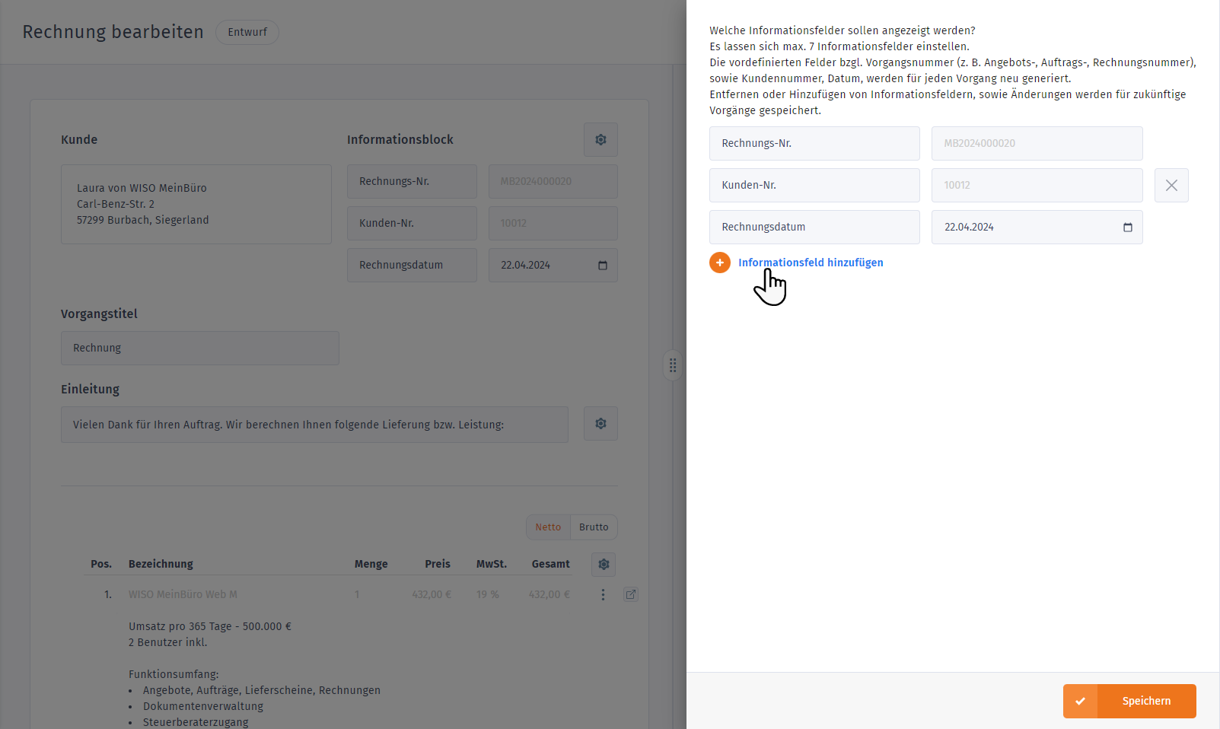Click the Vorgangstitel field containing Rechnung

point(199,348)
